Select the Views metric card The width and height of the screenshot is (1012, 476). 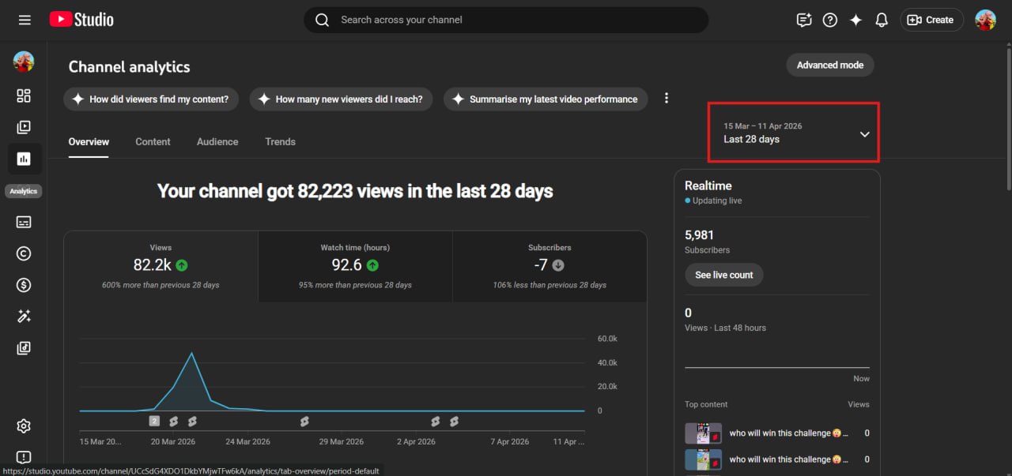(x=160, y=267)
